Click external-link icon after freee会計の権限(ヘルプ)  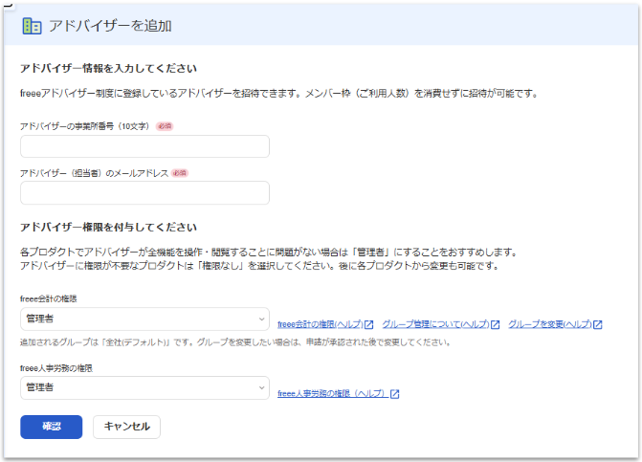(369, 324)
